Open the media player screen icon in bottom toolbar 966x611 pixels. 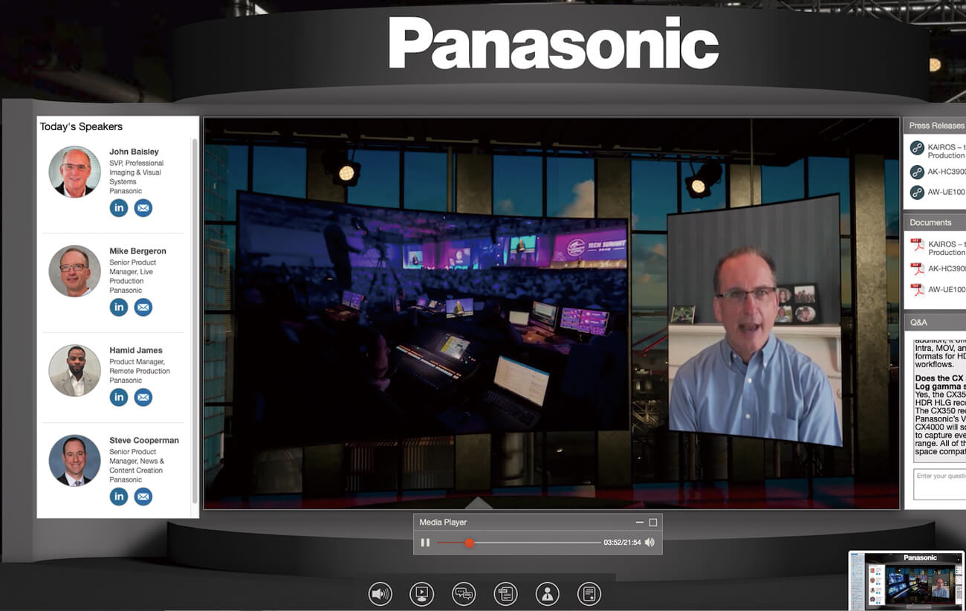pyautogui.click(x=422, y=594)
